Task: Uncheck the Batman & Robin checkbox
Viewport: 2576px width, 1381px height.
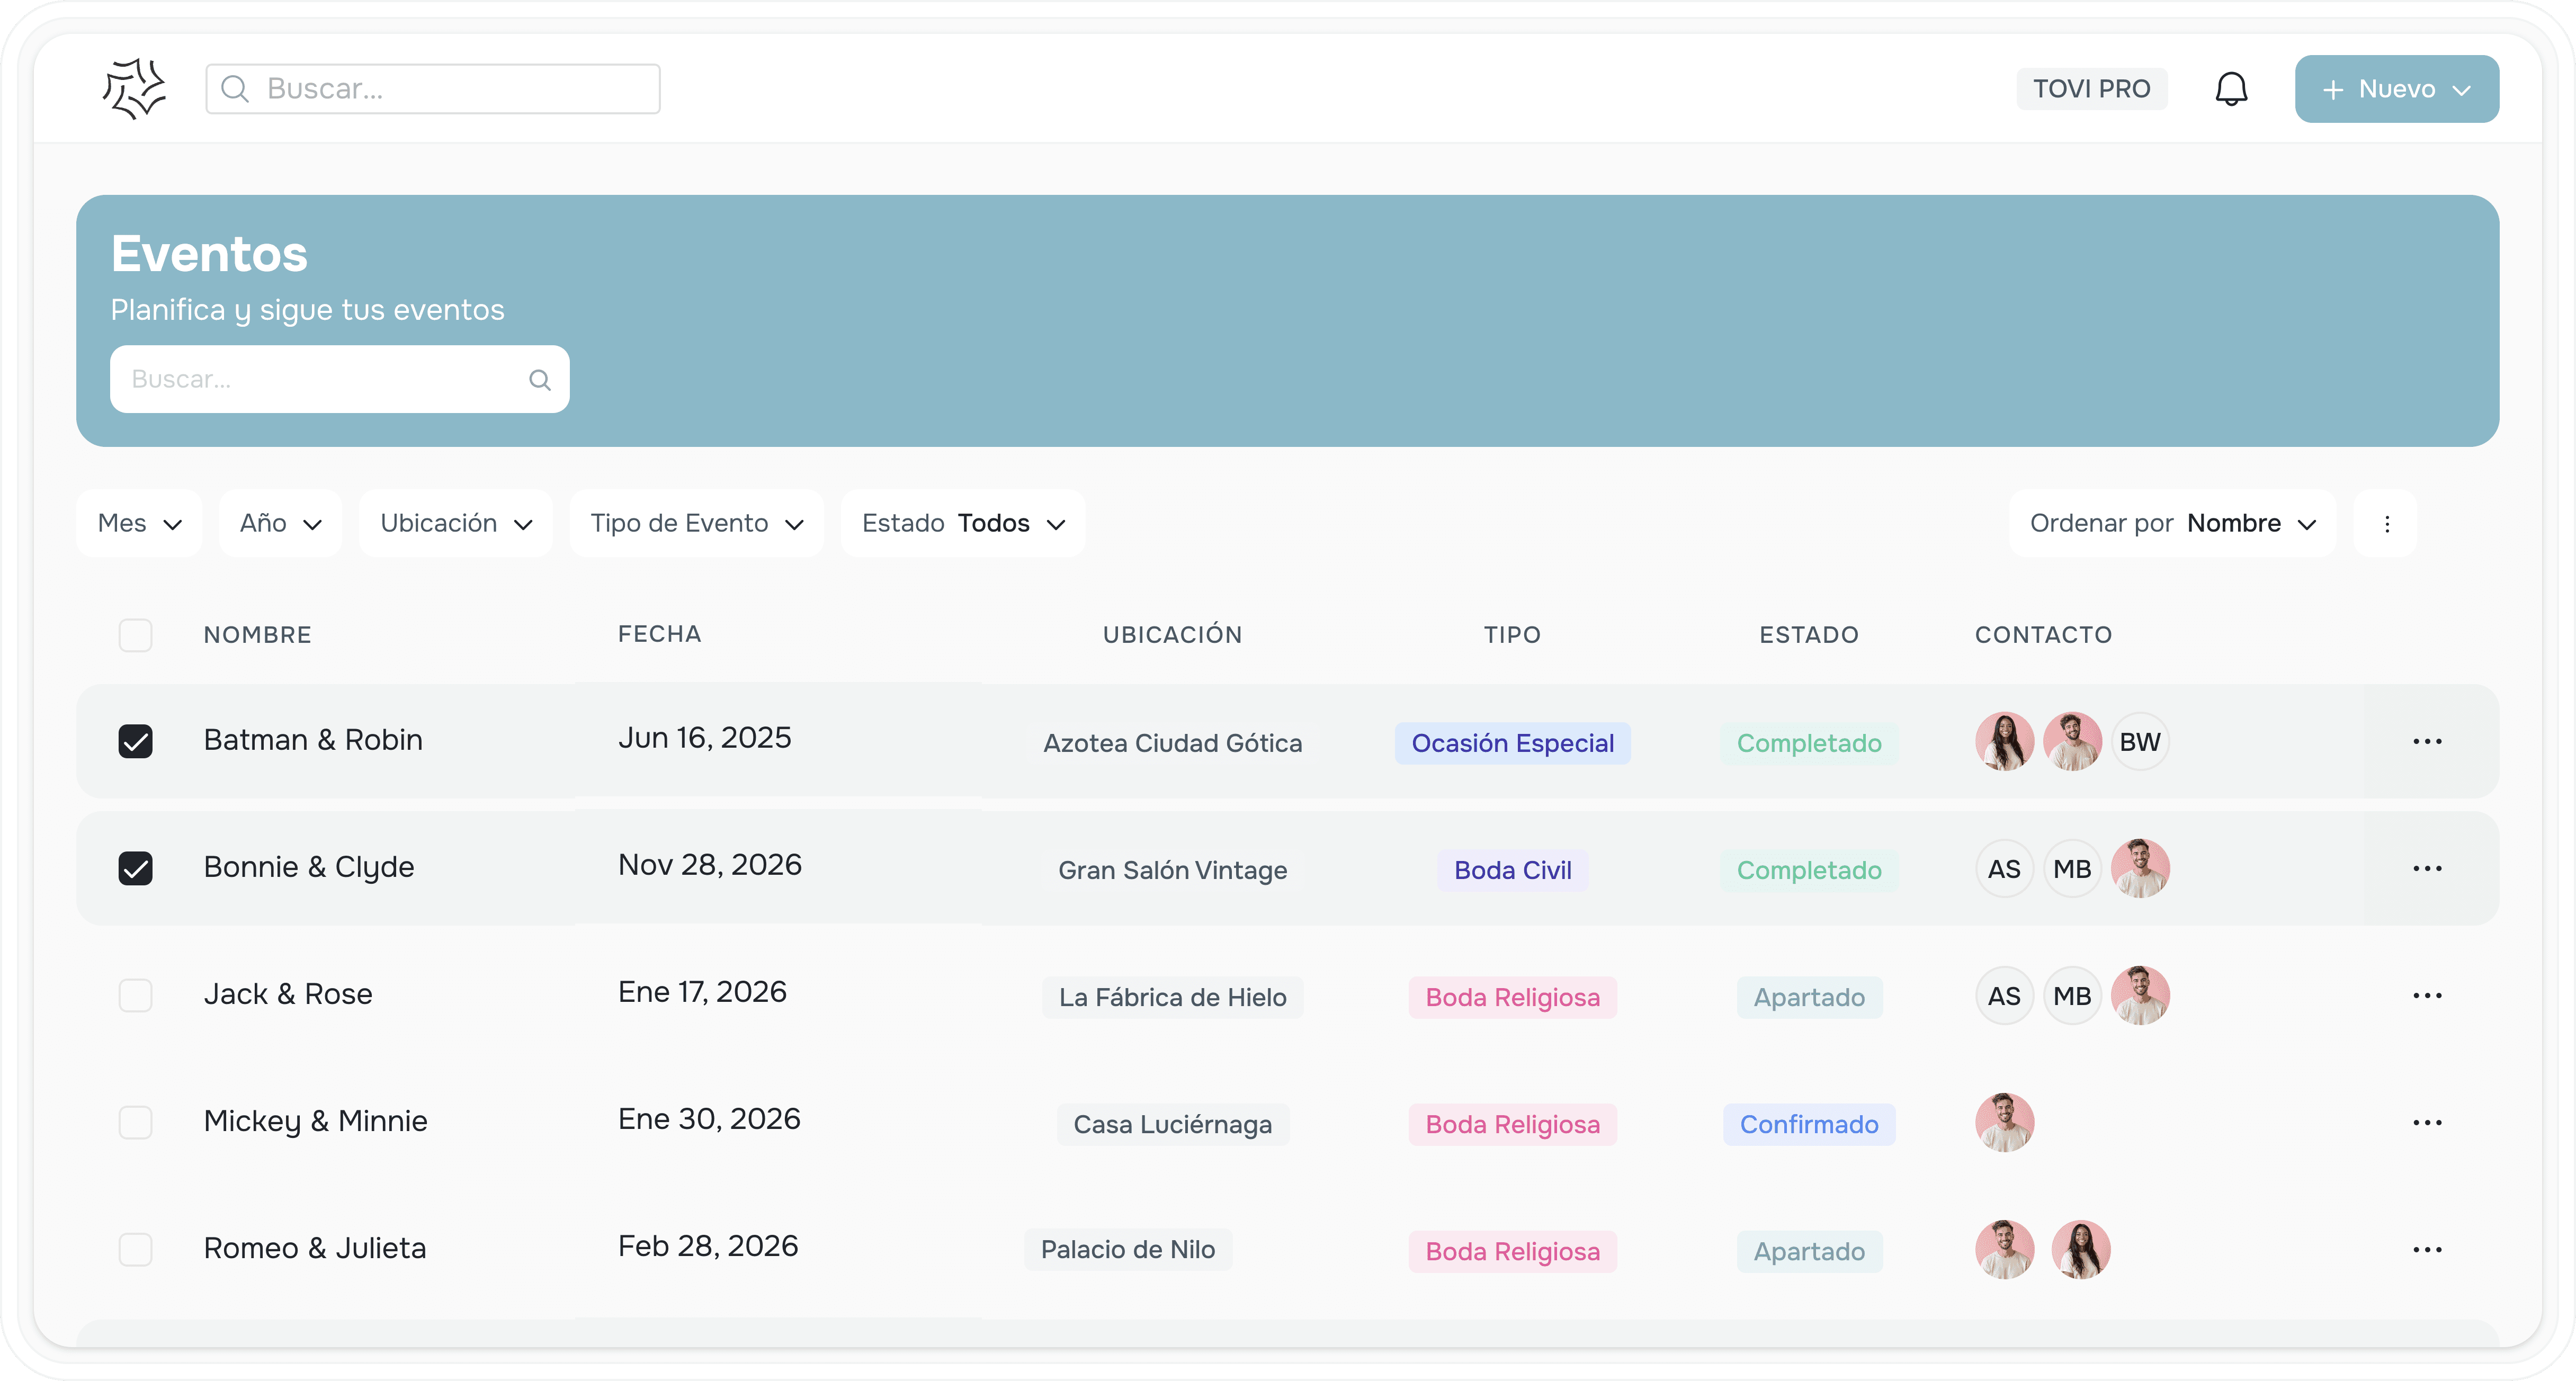Action: coord(135,742)
